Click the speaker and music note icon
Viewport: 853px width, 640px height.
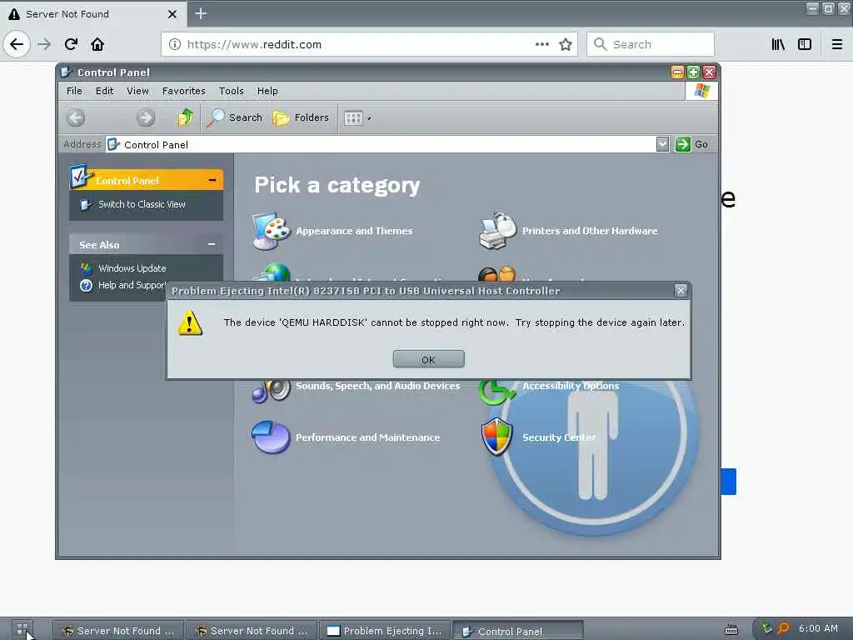[x=272, y=391]
